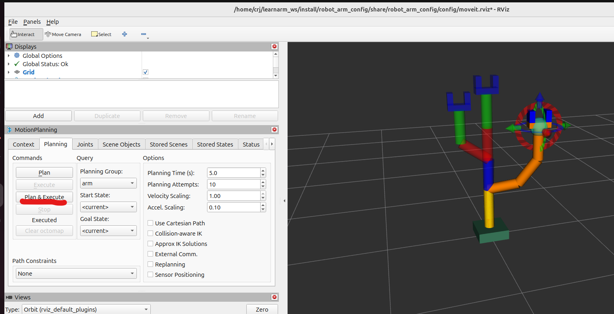Close the Displays panel

274,46
